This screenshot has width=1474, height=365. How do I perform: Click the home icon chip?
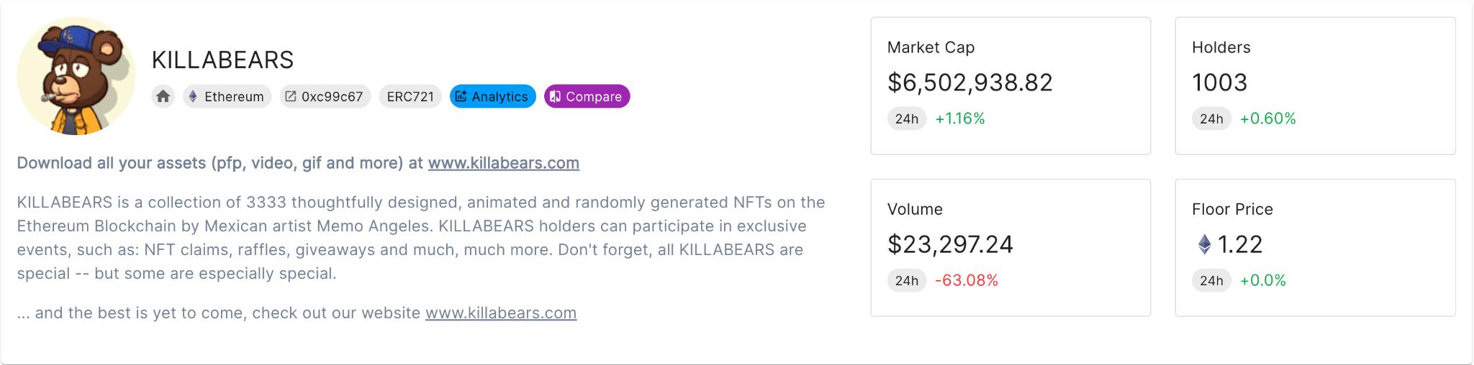pos(163,96)
